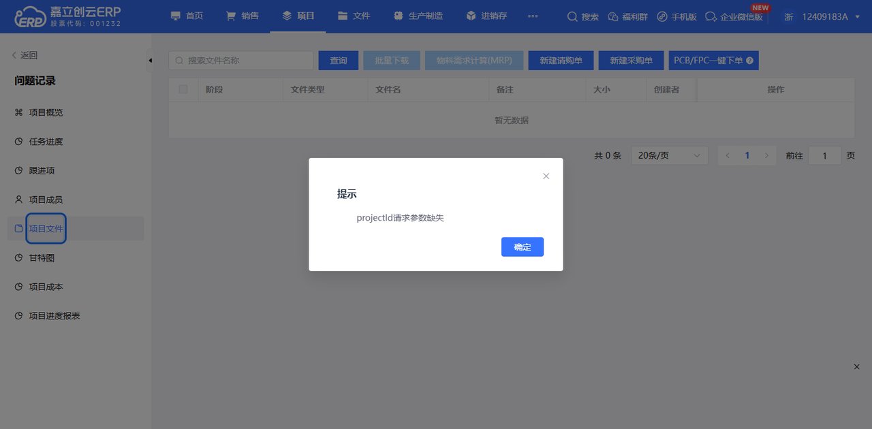Open the 进销存 menu
Screen dimensions: 872x429
486,16
